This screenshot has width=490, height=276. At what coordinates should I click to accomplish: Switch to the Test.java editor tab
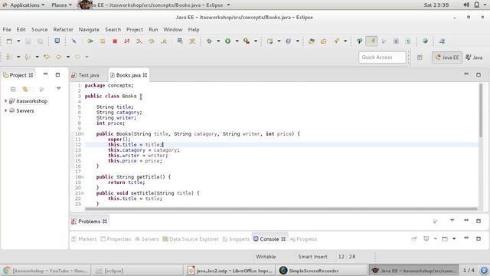pyautogui.click(x=86, y=75)
